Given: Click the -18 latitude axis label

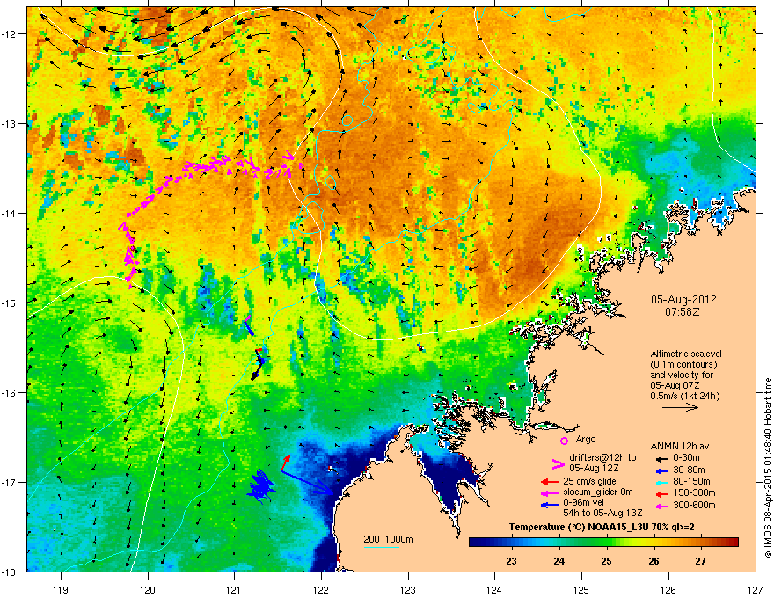Looking at the screenshot, I should [x=10, y=572].
